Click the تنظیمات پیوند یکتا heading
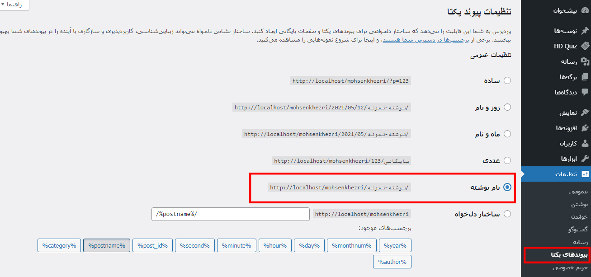 point(479,12)
